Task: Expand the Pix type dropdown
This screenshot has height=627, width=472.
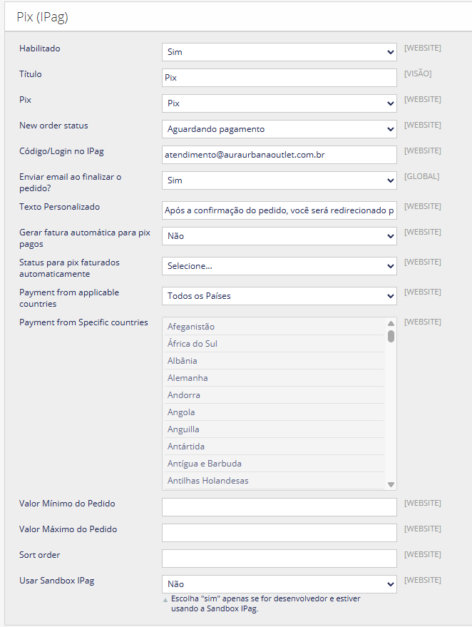Action: coord(279,103)
